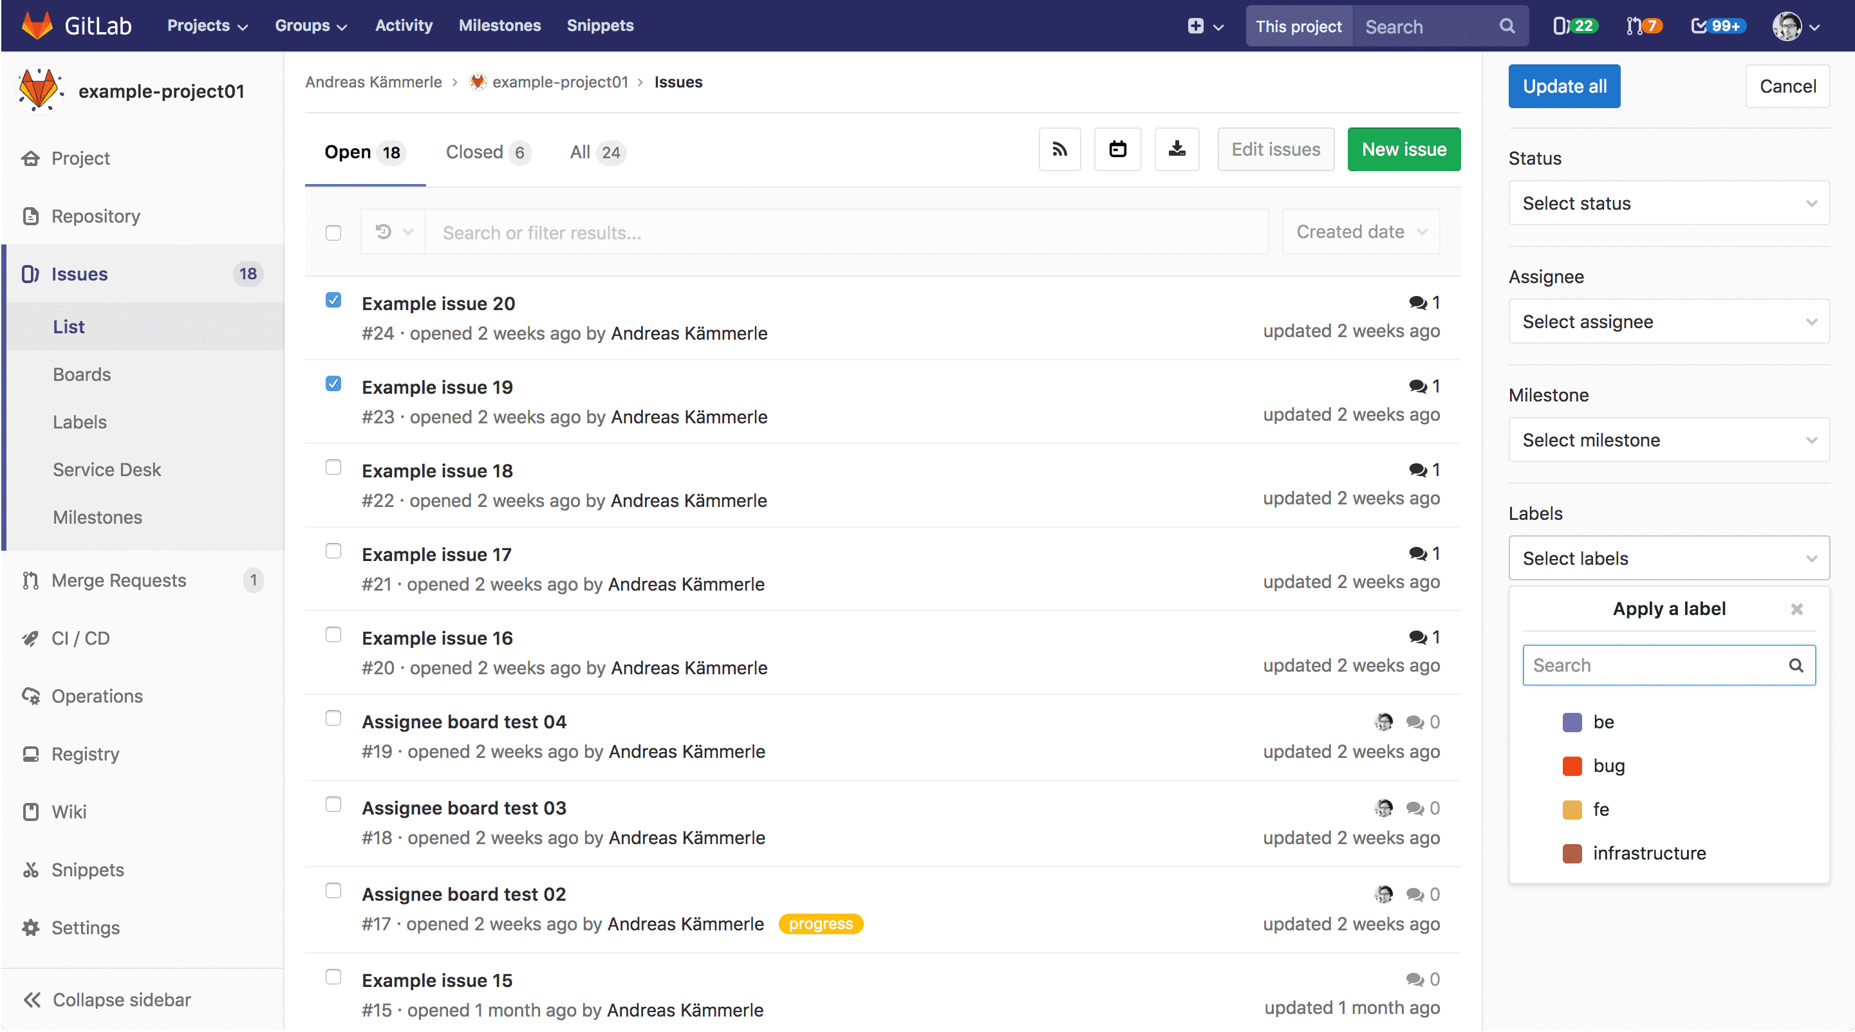The width and height of the screenshot is (1855, 1032).
Task: Close the Apply a label popup
Action: tap(1796, 609)
